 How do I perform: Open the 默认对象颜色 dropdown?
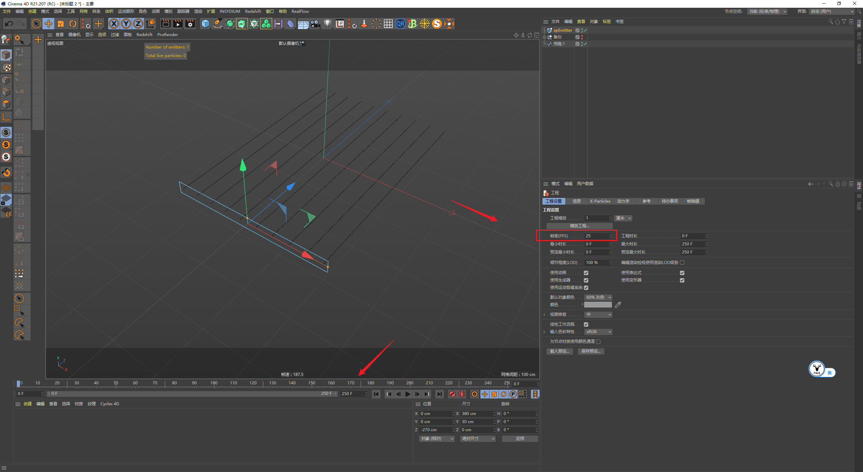pos(598,297)
